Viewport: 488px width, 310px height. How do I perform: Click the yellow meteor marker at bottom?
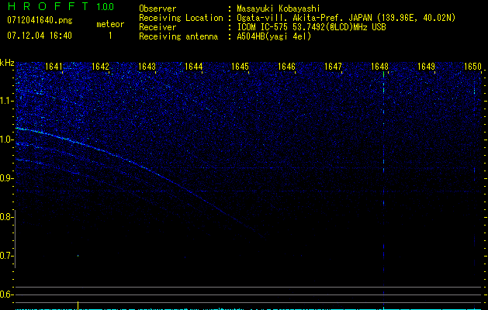point(78,305)
